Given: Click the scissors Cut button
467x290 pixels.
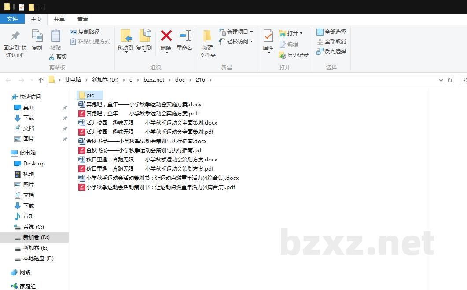Looking at the screenshot, I should (x=58, y=57).
